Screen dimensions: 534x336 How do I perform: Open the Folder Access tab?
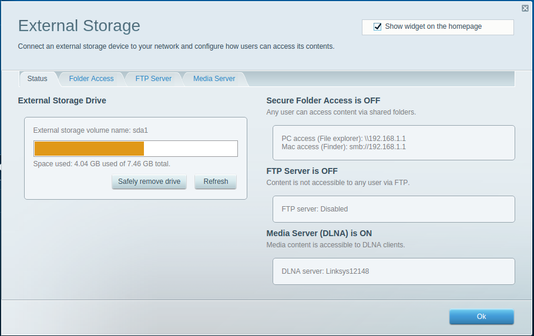(x=91, y=79)
